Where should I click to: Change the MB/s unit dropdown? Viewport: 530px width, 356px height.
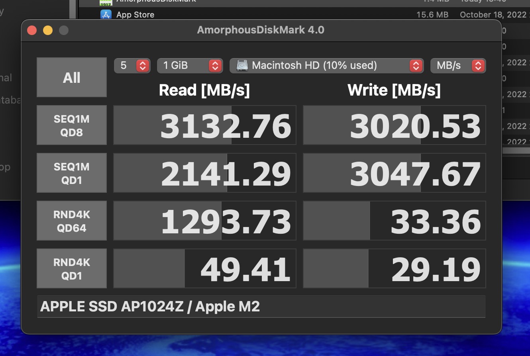[x=458, y=66]
